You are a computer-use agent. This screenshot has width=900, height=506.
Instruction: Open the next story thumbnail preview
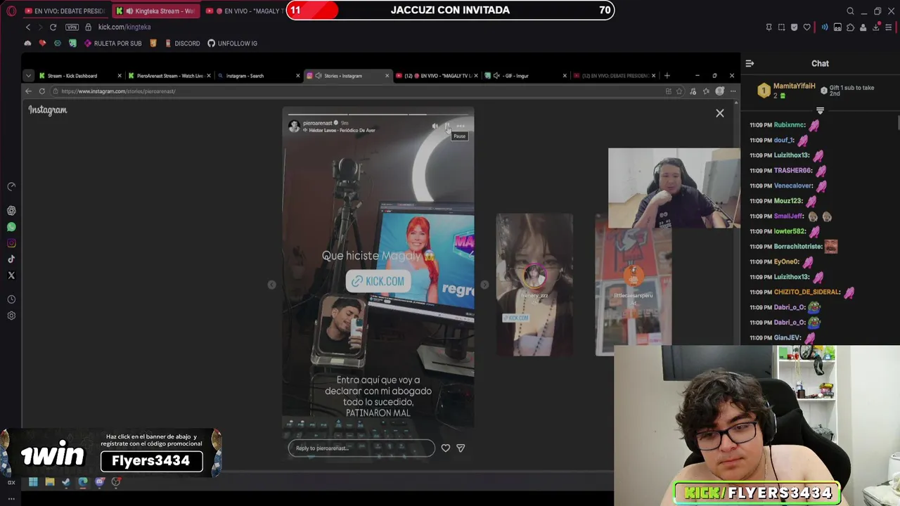tap(534, 285)
